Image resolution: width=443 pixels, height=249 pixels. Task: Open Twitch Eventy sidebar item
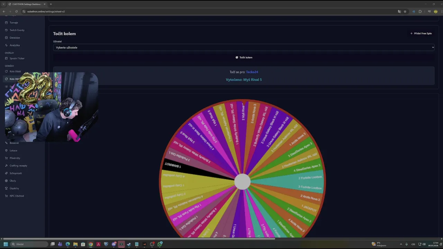click(x=17, y=30)
